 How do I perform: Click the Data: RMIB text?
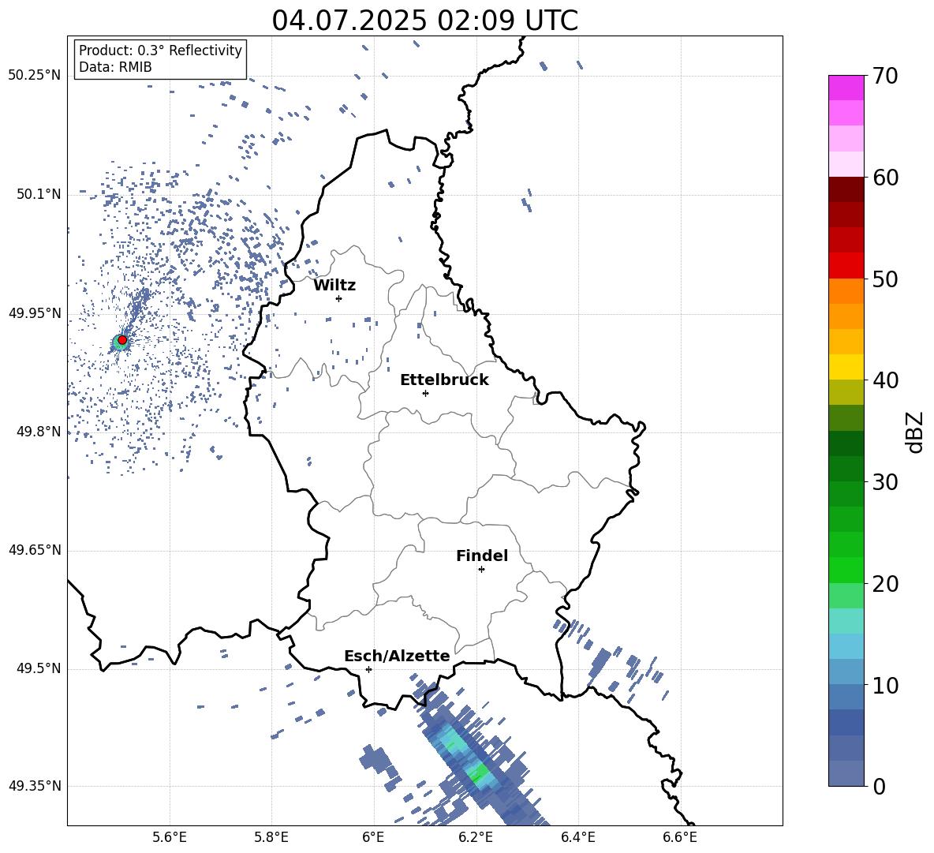pos(115,67)
